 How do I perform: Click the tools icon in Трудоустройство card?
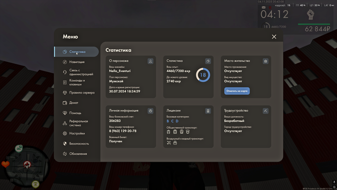265,111
